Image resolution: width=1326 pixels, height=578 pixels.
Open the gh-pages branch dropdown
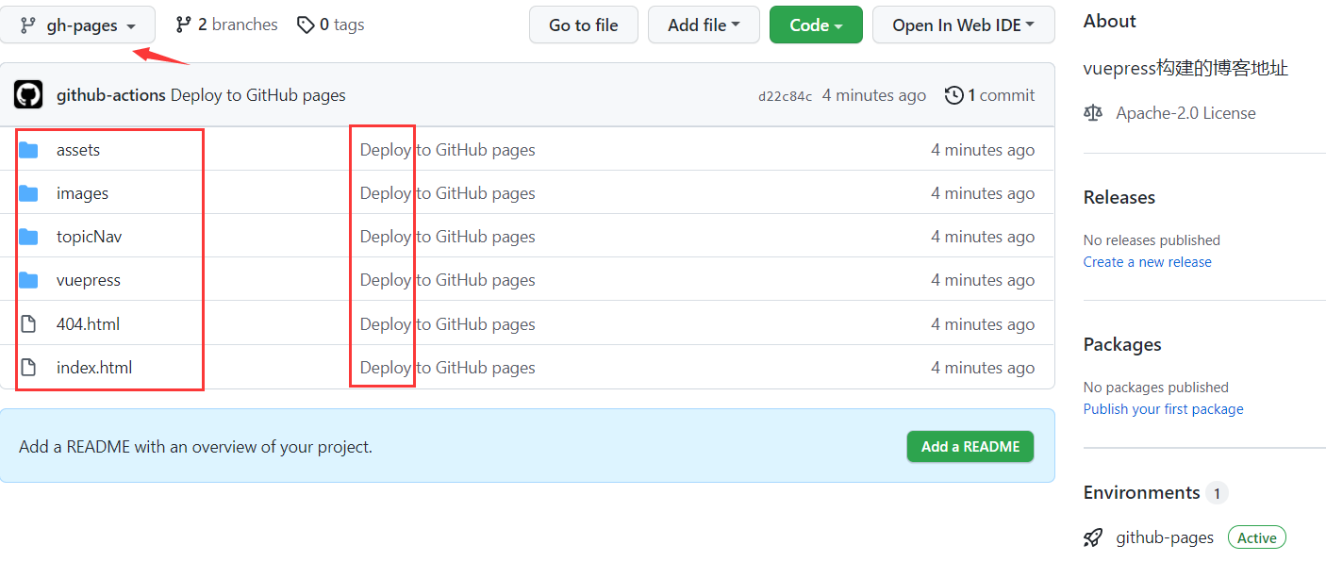pyautogui.click(x=77, y=25)
